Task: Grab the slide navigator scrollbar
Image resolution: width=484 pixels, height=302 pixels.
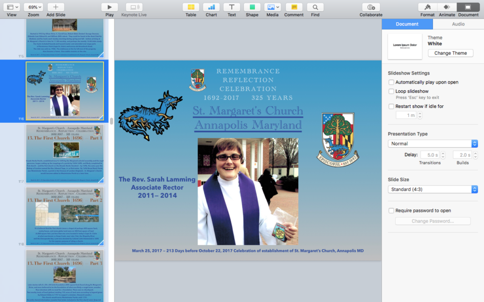Action: click(x=112, y=121)
